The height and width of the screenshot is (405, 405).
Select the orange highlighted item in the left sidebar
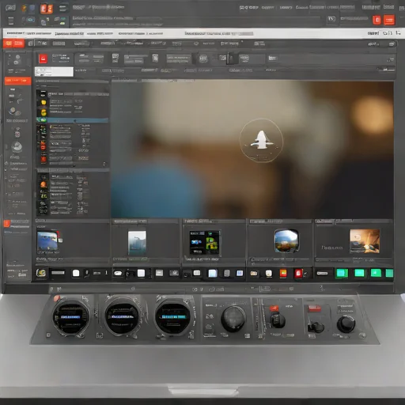point(17,81)
